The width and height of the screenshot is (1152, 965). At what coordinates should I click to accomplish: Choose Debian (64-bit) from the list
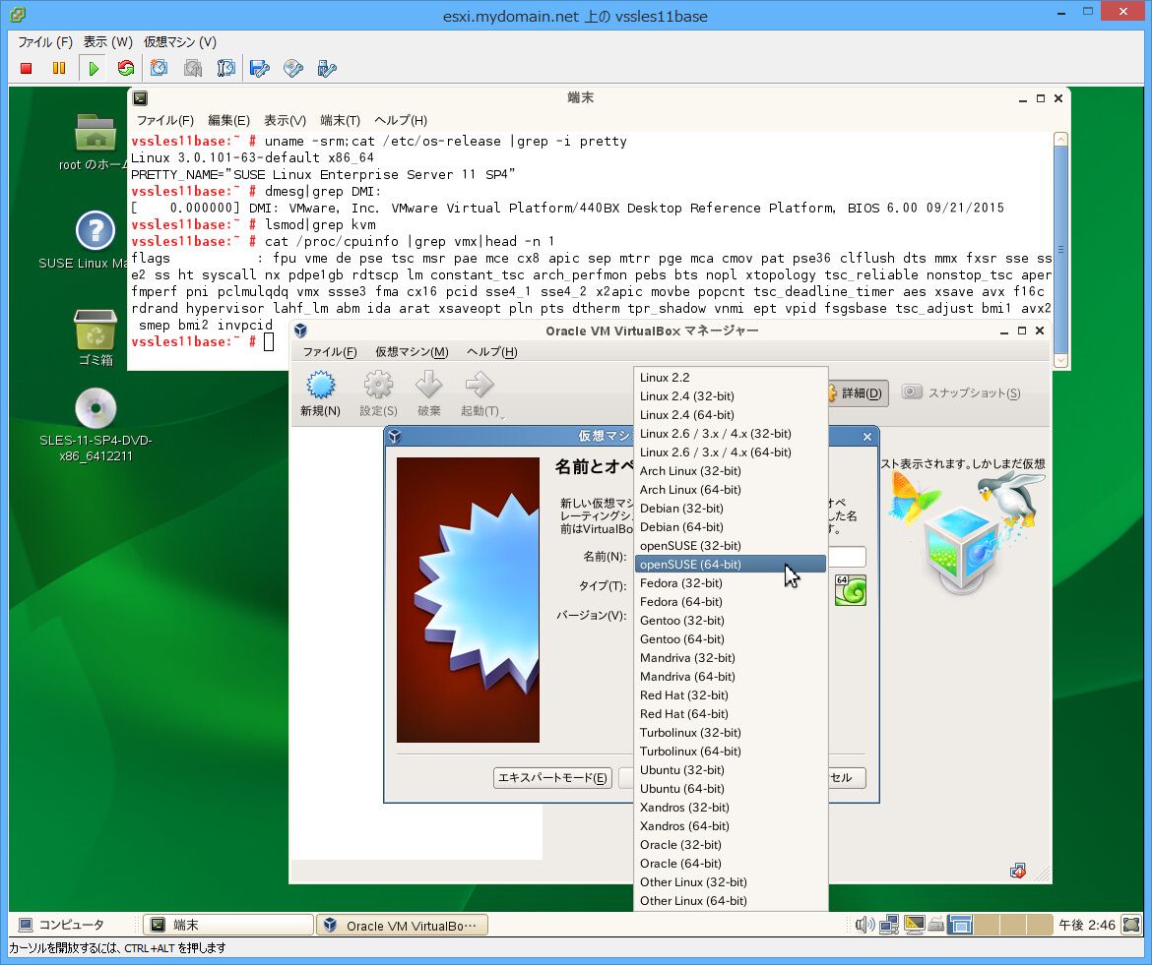[731, 527]
